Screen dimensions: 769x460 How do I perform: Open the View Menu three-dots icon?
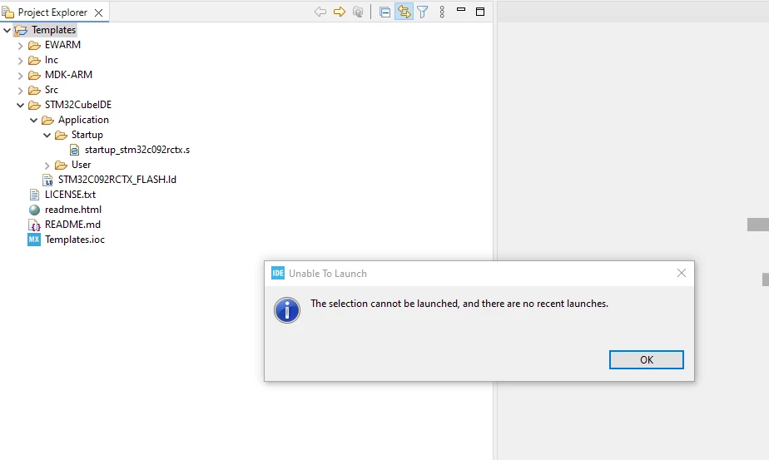coord(442,12)
